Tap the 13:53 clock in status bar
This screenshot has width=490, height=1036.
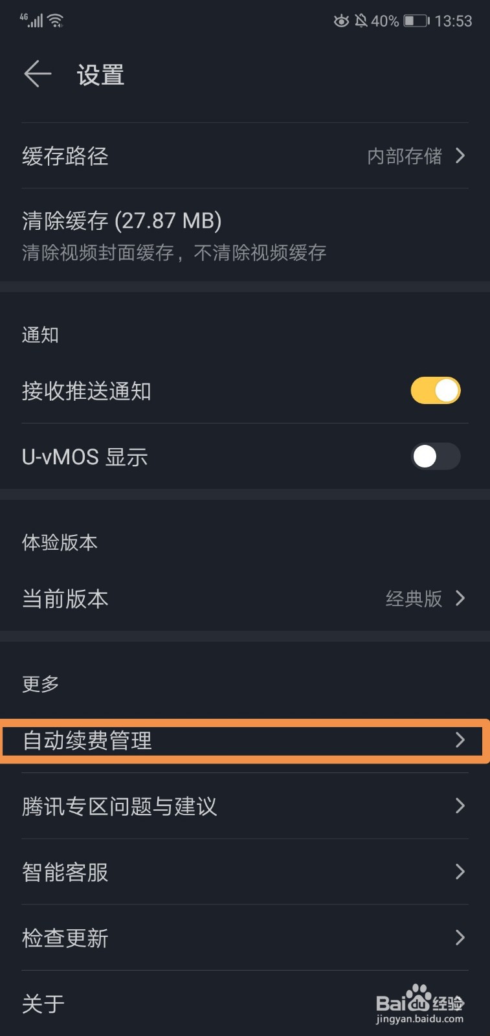[453, 21]
